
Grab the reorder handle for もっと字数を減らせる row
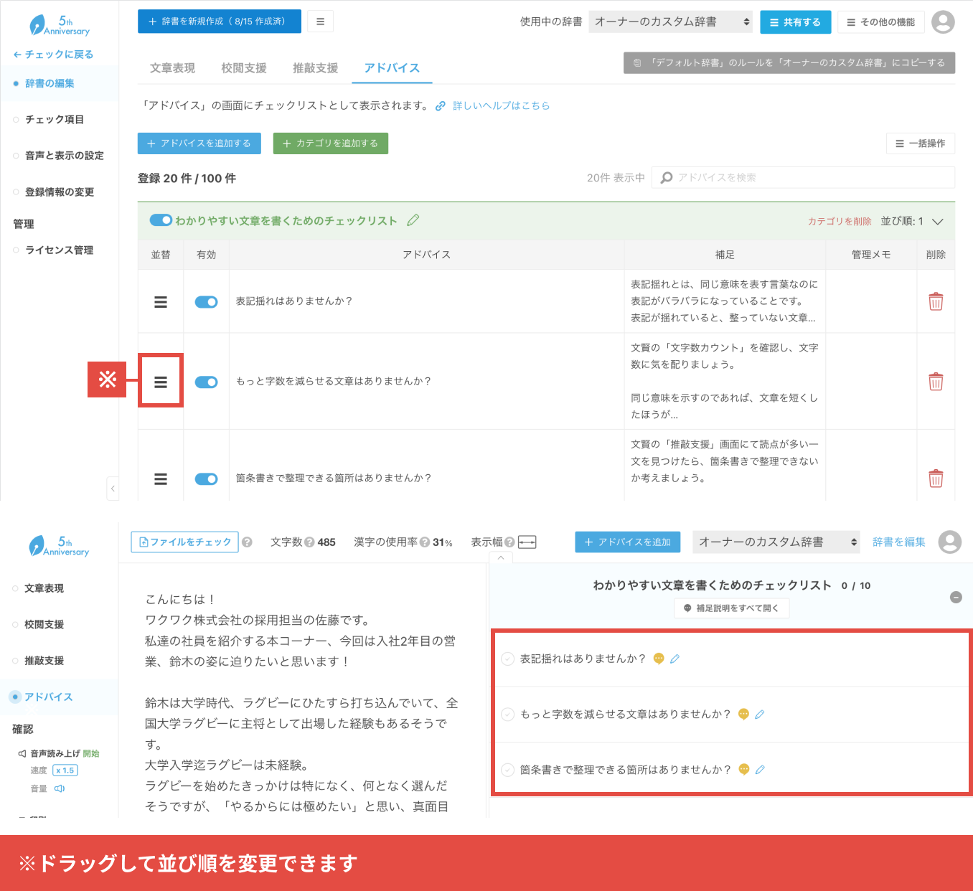[x=161, y=382]
